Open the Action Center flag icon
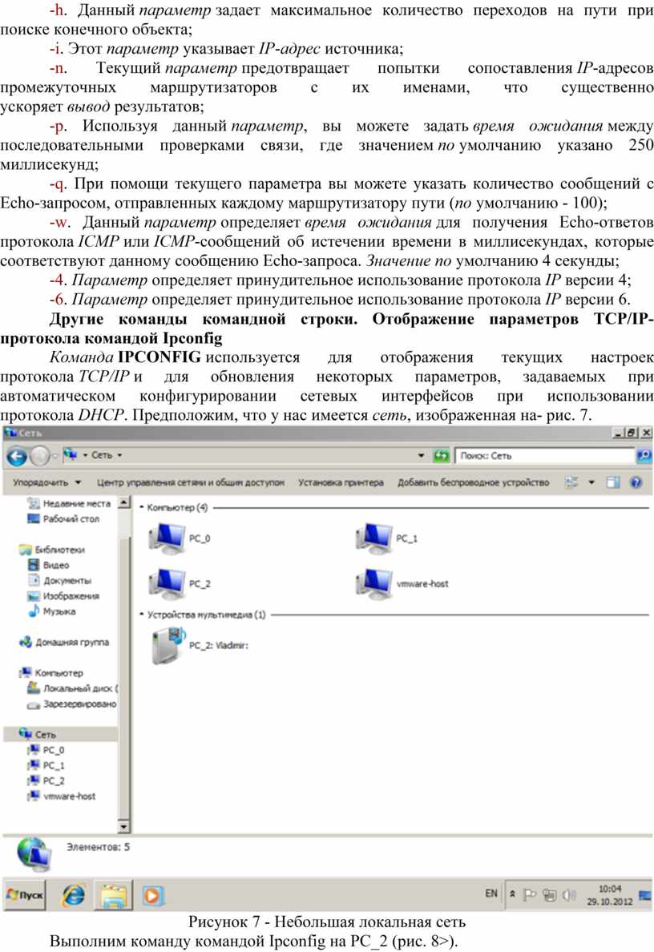 pyautogui.click(x=530, y=895)
